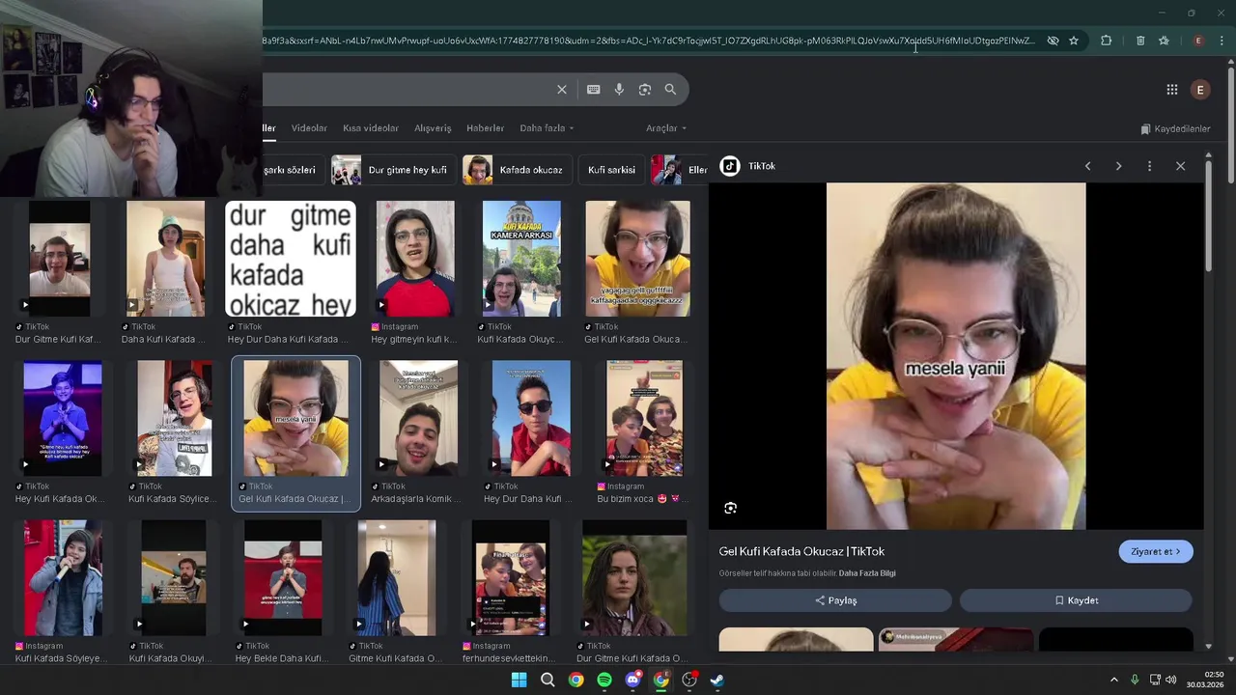Expand the Daha fazla dropdown
This screenshot has width=1236, height=695.
coord(547,128)
